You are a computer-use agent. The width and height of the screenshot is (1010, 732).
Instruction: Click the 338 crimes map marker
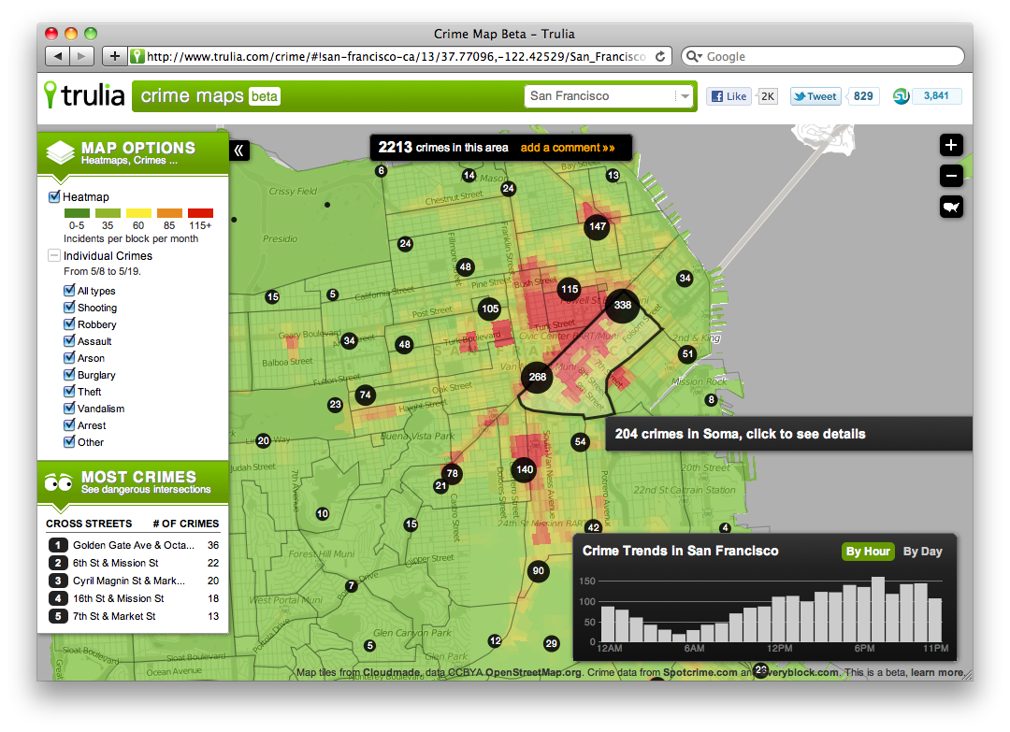click(622, 307)
